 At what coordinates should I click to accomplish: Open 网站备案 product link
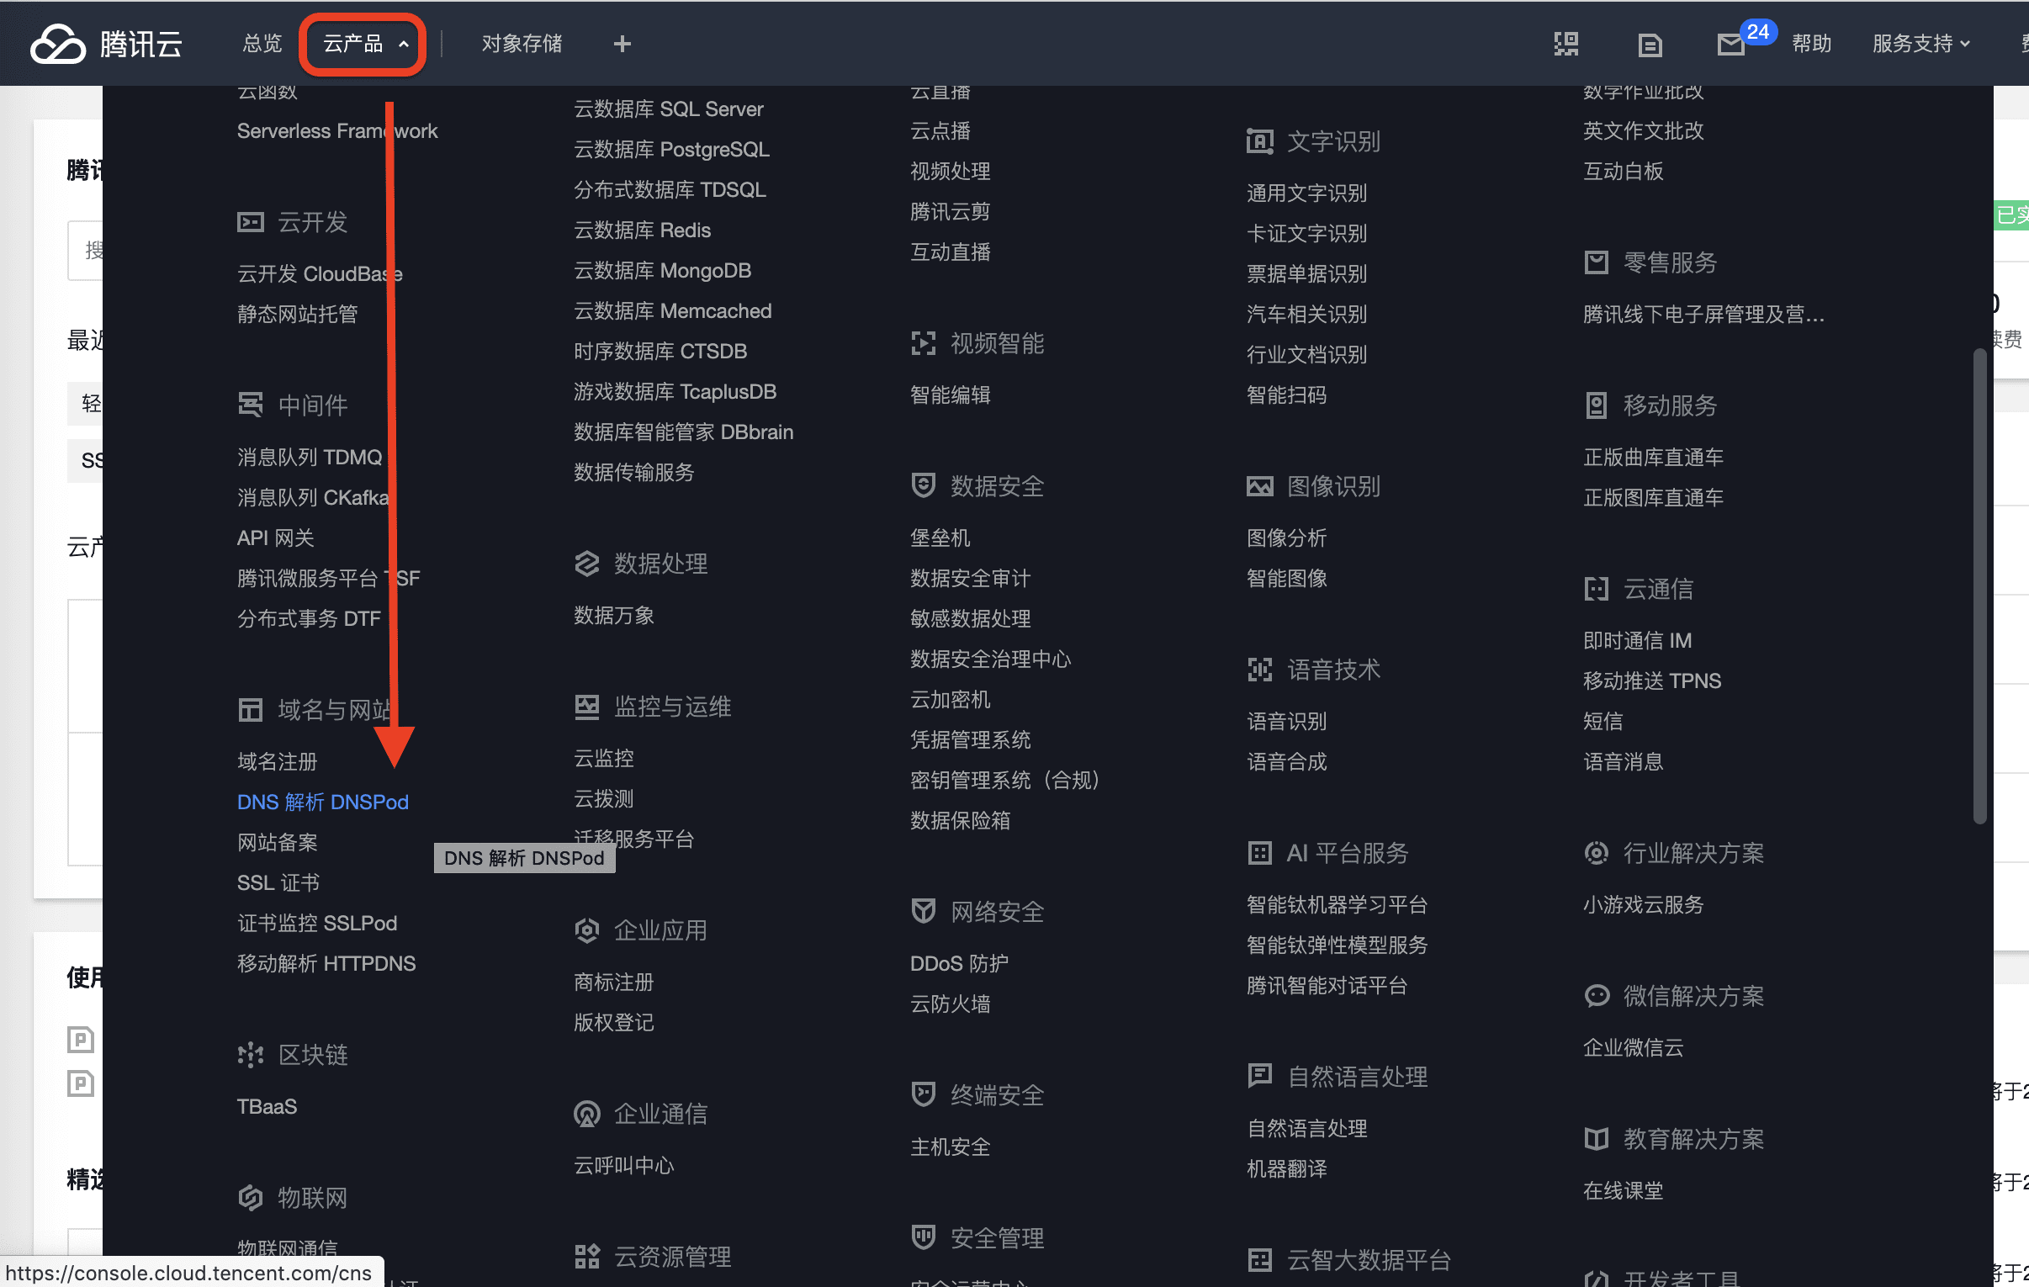tap(278, 843)
